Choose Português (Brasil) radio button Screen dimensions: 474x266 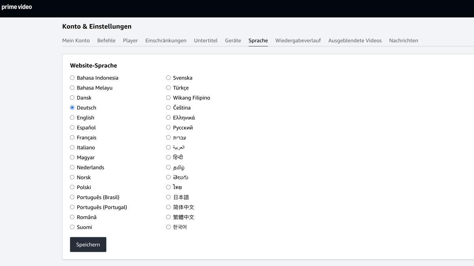[x=72, y=197]
